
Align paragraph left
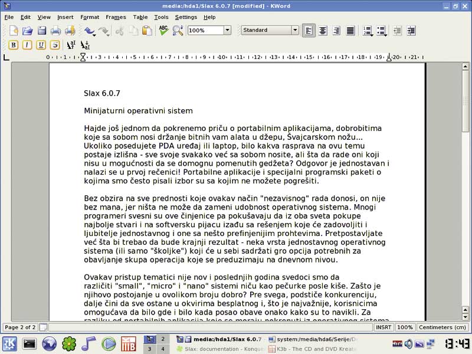309,31
